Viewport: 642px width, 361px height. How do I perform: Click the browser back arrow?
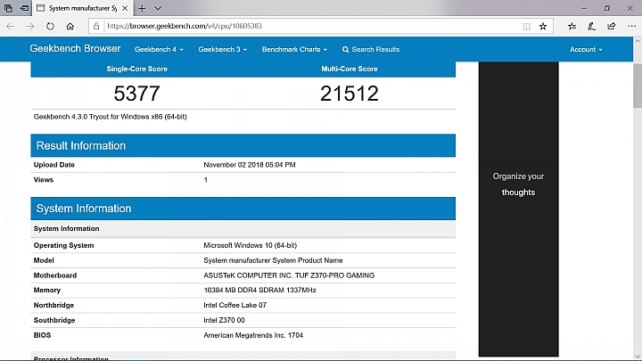(x=10, y=26)
